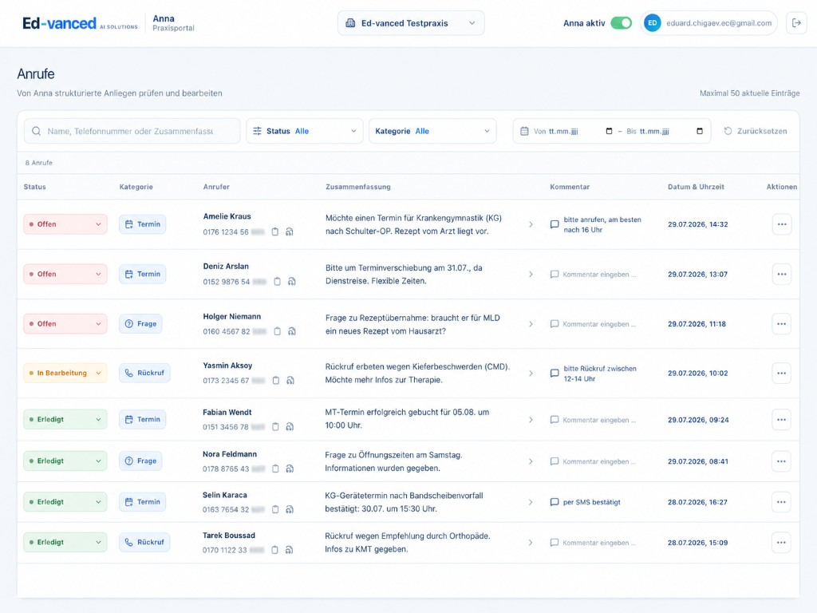Change Offen status for Holger Niemann
The height and width of the screenshot is (613, 817).
[65, 324]
